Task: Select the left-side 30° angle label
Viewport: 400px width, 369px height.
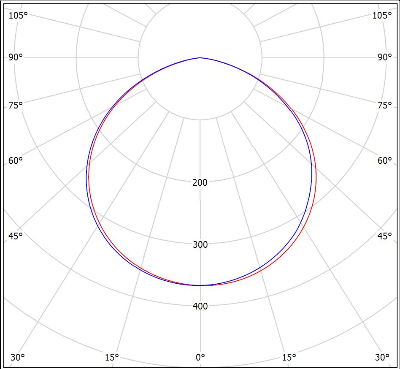Action: tap(18, 357)
